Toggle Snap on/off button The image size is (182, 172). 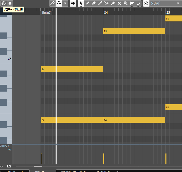coord(146,3)
